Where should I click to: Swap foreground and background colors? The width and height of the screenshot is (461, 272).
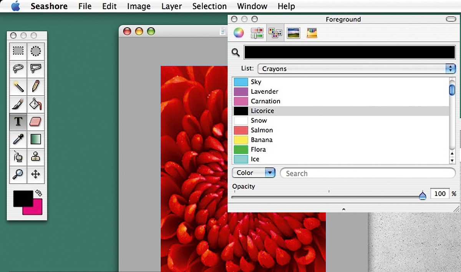point(38,193)
